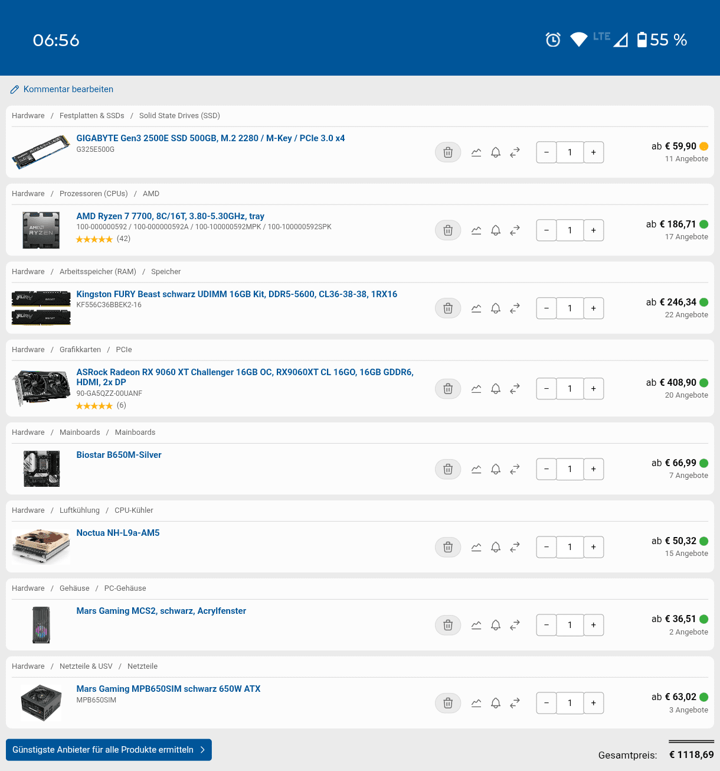Screen dimensions: 720x771
Task: Show price chart for AMD Ryzen 7 7700
Action: click(x=476, y=230)
